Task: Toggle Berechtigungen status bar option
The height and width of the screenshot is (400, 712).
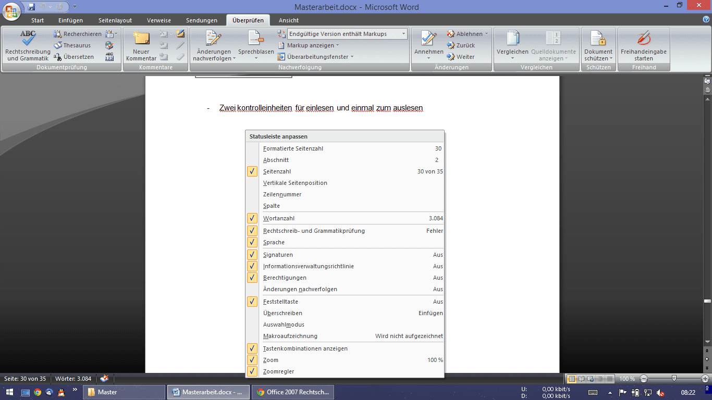Action: (x=345, y=278)
